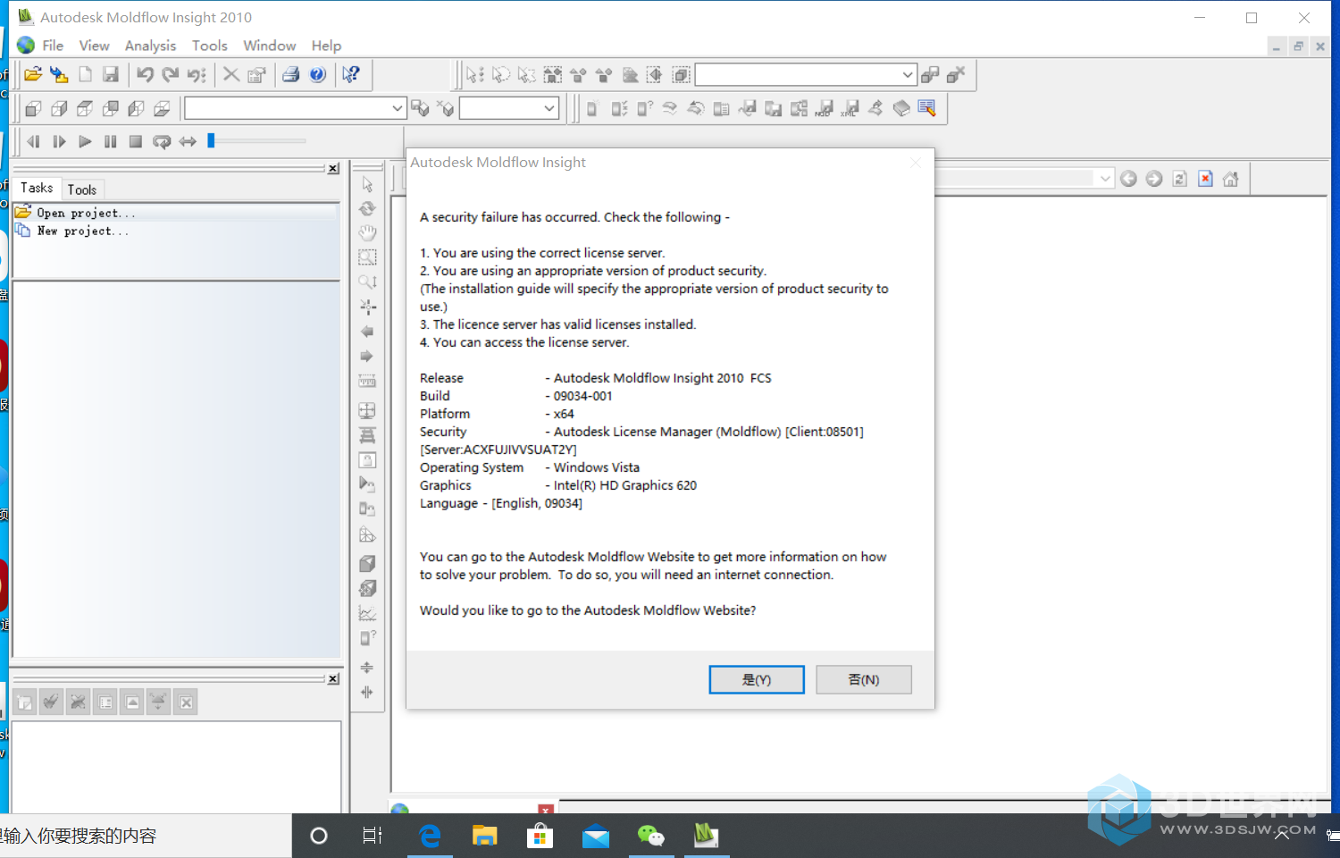This screenshot has height=858, width=1340.
Task: Delete with the X toolbar icon
Action: coord(231,75)
